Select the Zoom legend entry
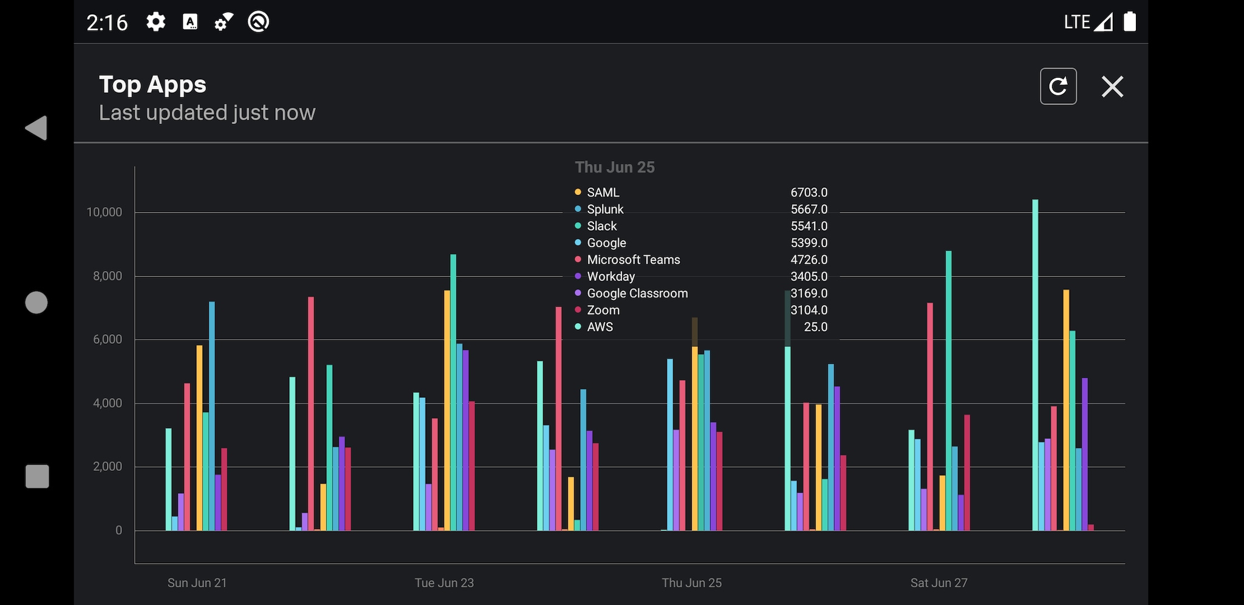The image size is (1244, 605). pyautogui.click(x=701, y=310)
